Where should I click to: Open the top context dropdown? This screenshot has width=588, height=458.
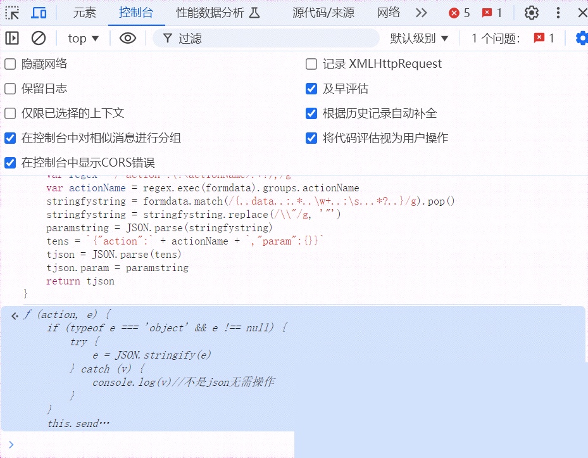(84, 38)
